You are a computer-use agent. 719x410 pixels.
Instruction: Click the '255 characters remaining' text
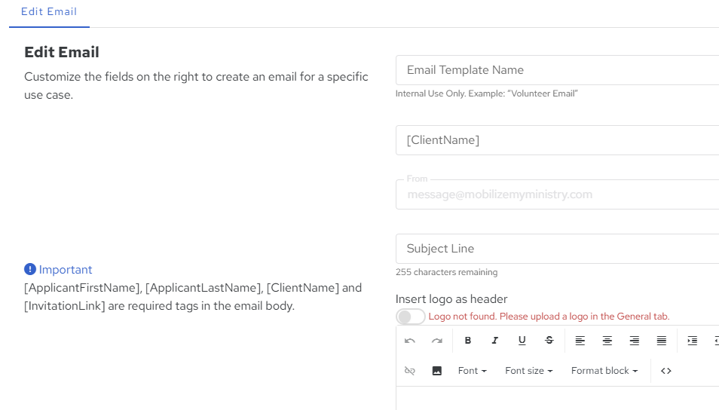tap(447, 272)
